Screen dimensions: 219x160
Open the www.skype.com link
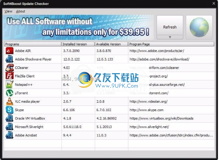coord(146,110)
